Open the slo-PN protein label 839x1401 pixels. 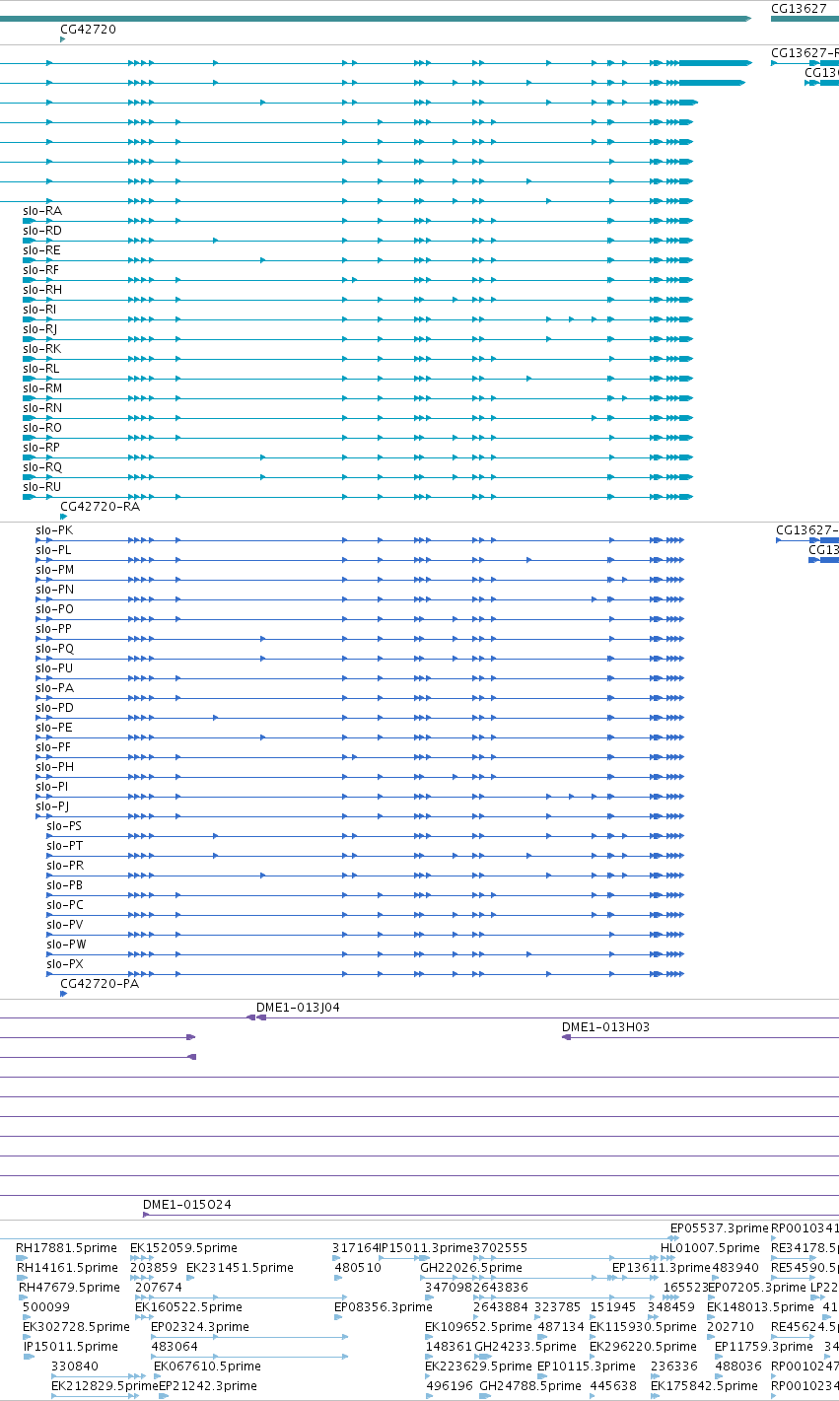tap(54, 590)
